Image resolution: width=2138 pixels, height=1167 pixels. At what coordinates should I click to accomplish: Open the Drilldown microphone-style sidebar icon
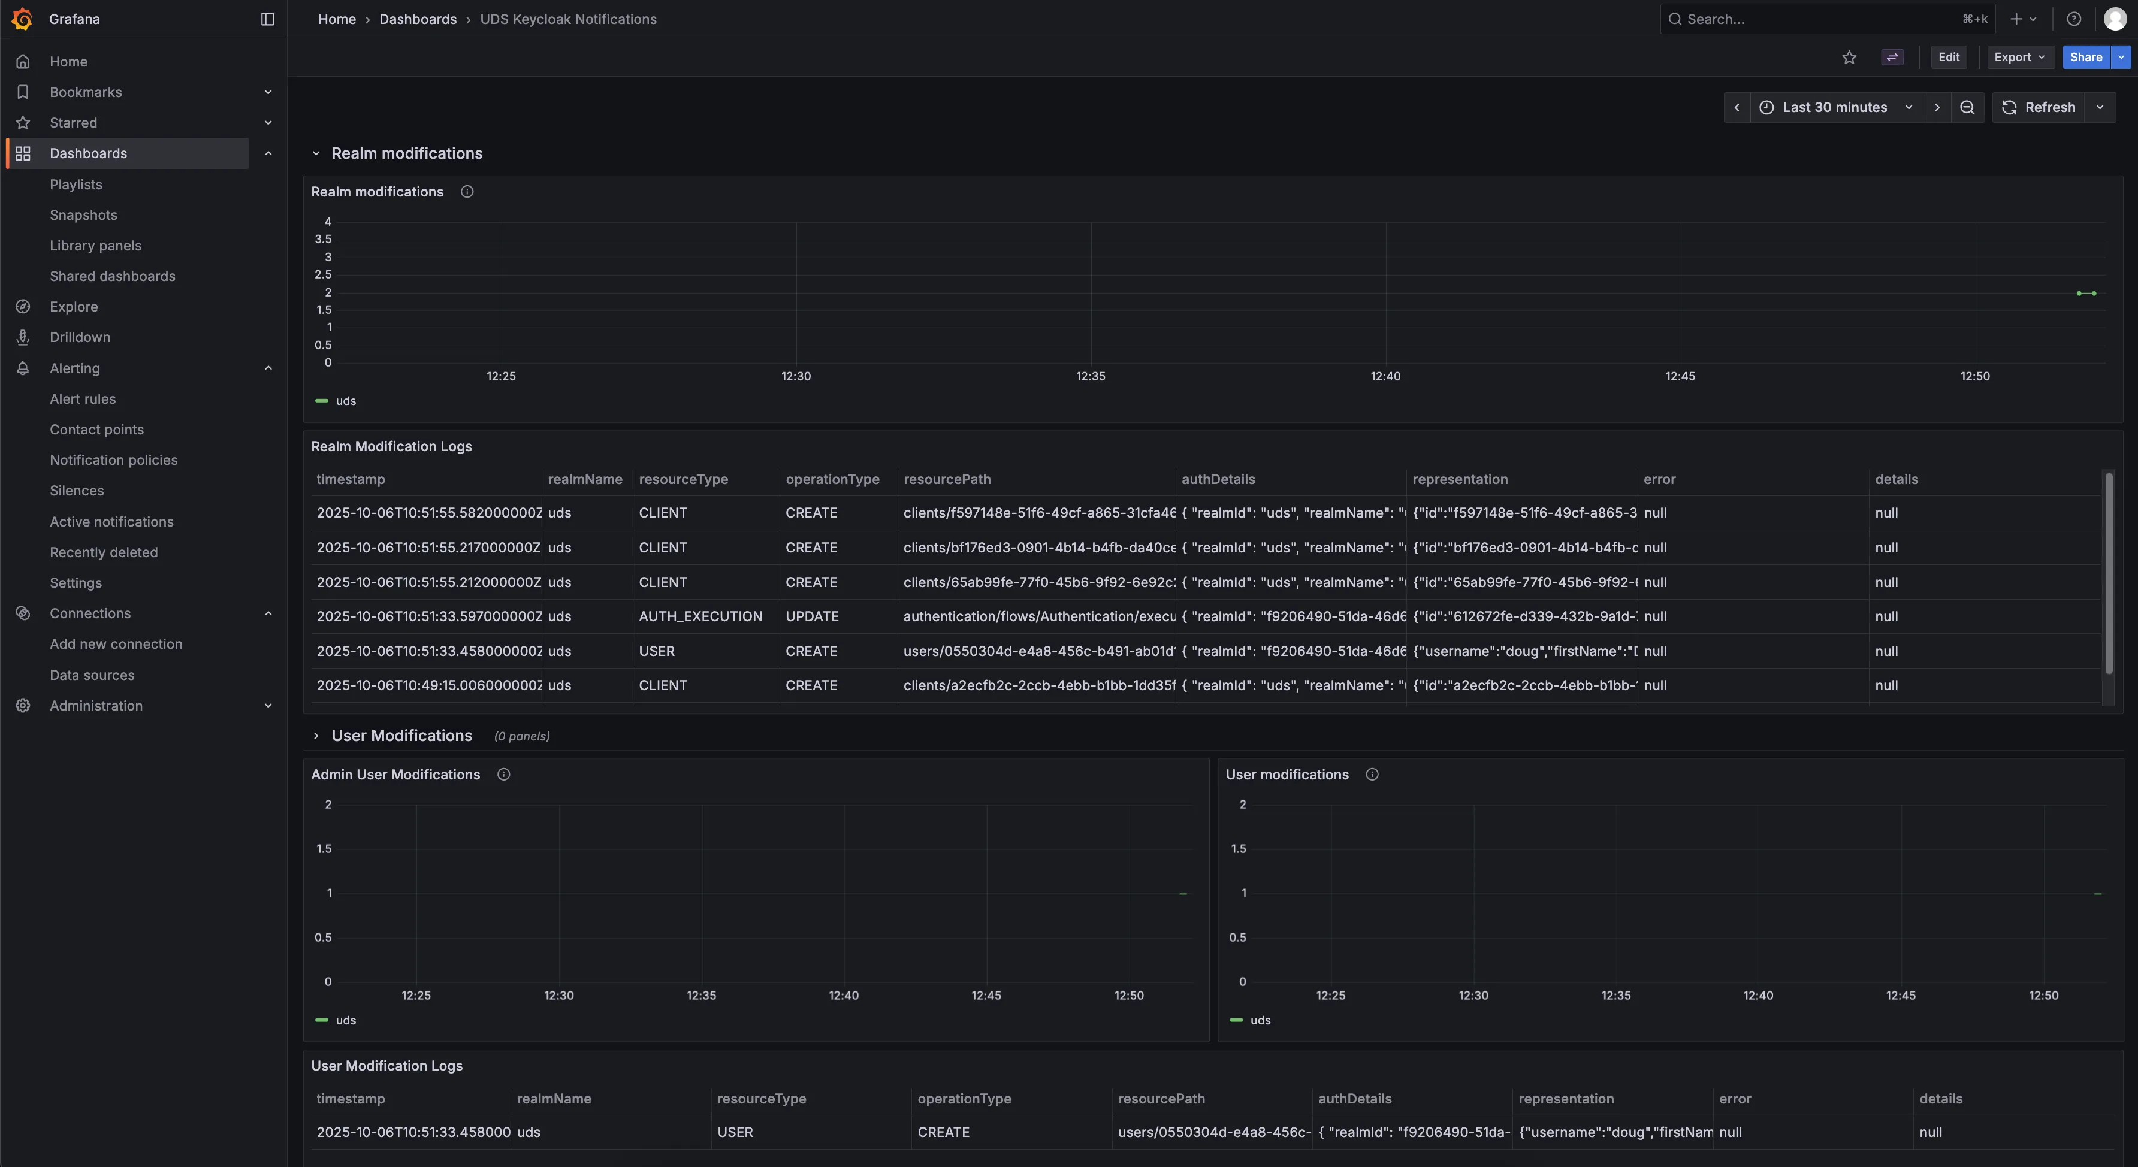click(22, 337)
